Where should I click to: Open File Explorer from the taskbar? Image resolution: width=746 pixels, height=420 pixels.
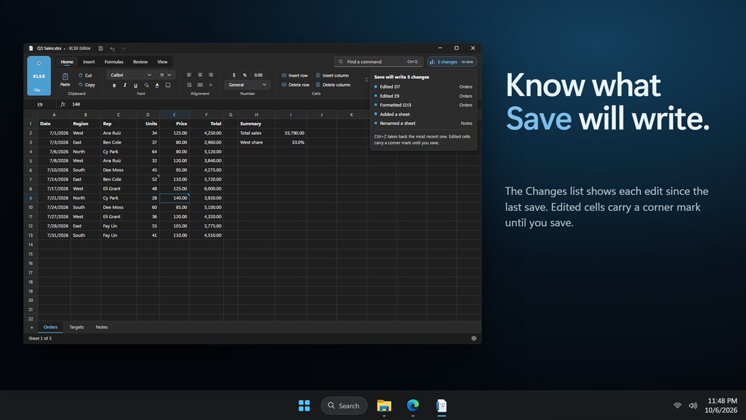coord(384,405)
